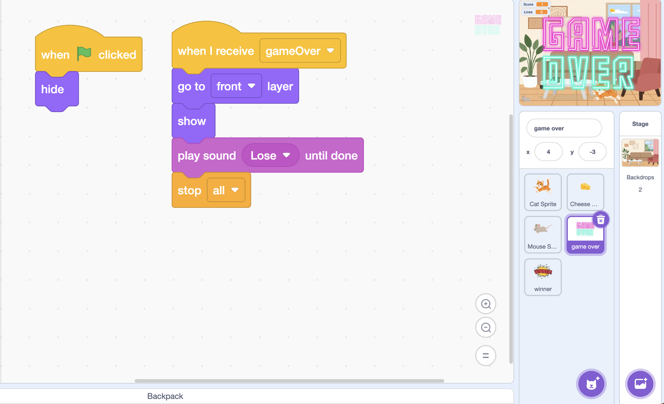Open the Choose a Backdrop button

(x=640, y=384)
